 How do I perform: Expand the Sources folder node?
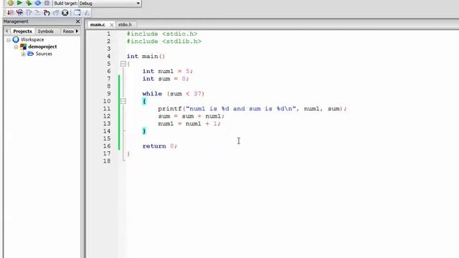(x=24, y=54)
